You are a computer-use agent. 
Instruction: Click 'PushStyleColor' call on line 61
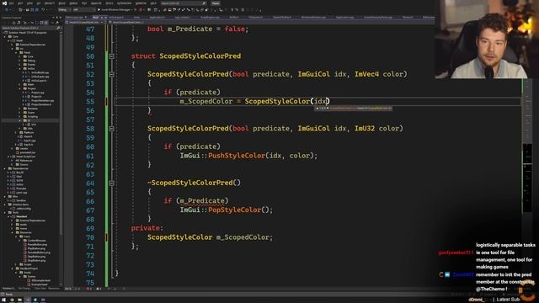[x=237, y=156]
